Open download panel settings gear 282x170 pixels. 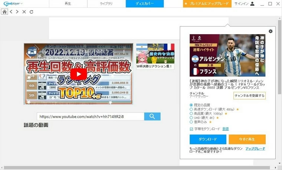tap(270, 31)
